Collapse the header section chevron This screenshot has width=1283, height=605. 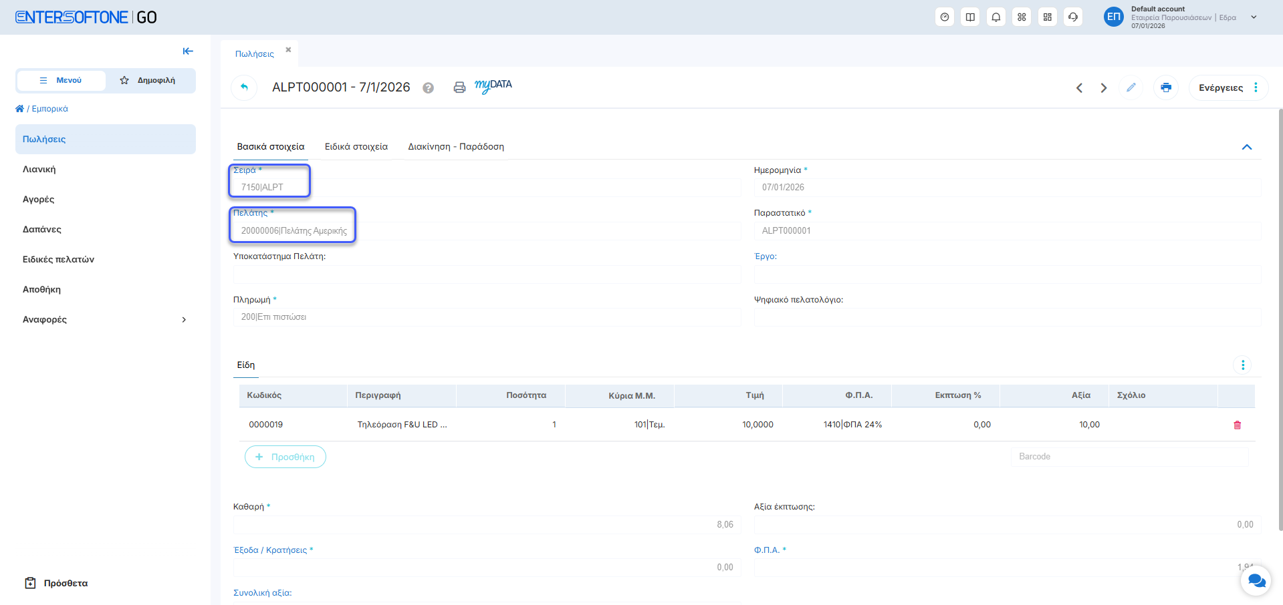click(x=1246, y=147)
